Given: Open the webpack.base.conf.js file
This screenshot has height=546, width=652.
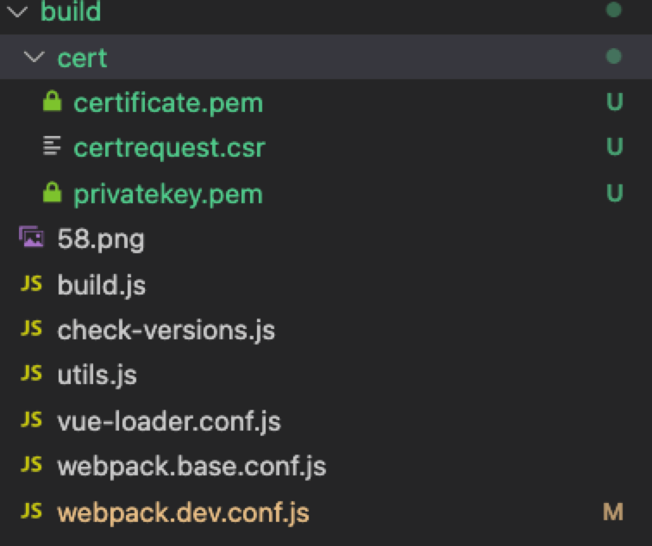Looking at the screenshot, I should point(192,467).
